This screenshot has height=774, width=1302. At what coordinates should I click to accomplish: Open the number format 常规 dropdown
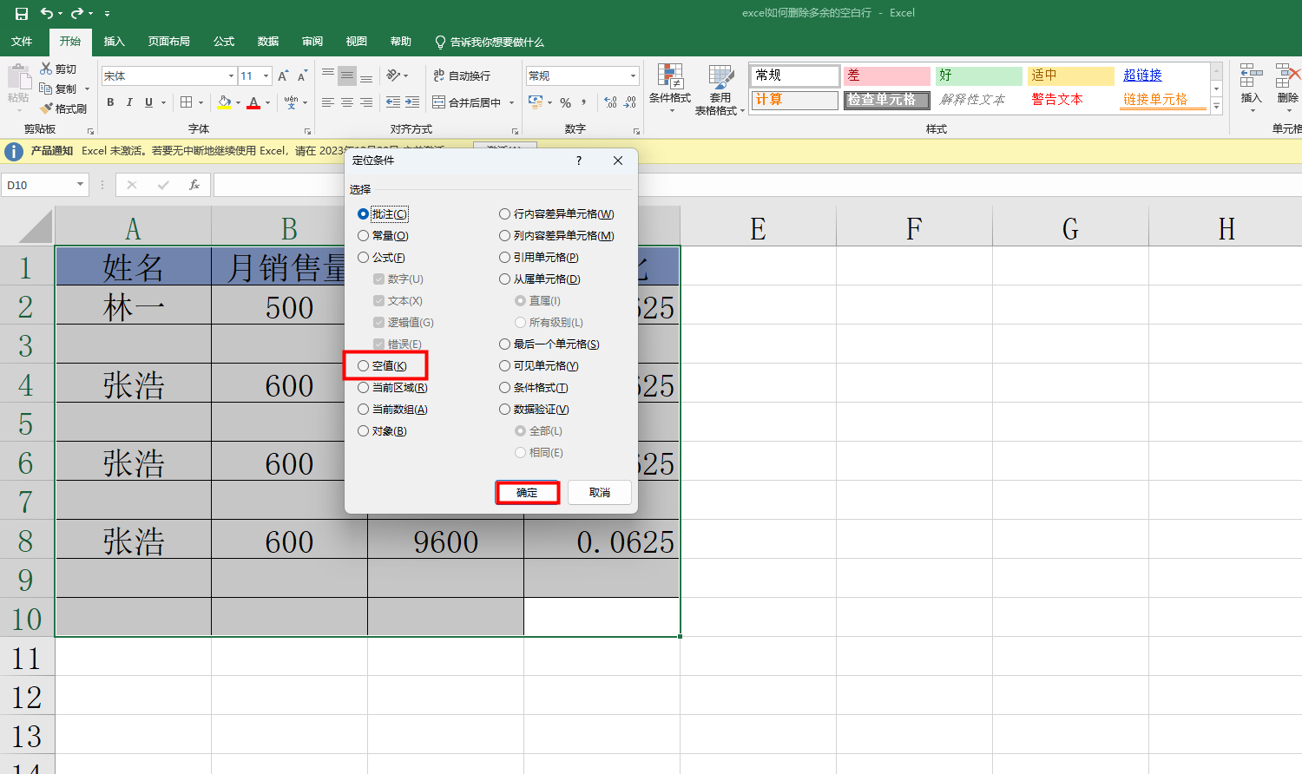click(x=633, y=76)
